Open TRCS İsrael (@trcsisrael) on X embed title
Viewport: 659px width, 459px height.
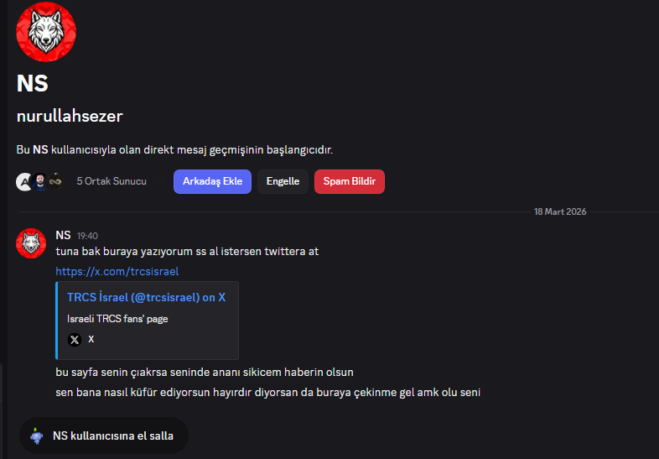[146, 297]
